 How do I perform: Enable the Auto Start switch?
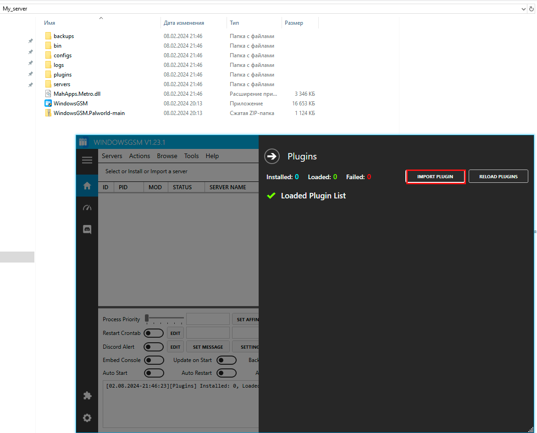154,373
